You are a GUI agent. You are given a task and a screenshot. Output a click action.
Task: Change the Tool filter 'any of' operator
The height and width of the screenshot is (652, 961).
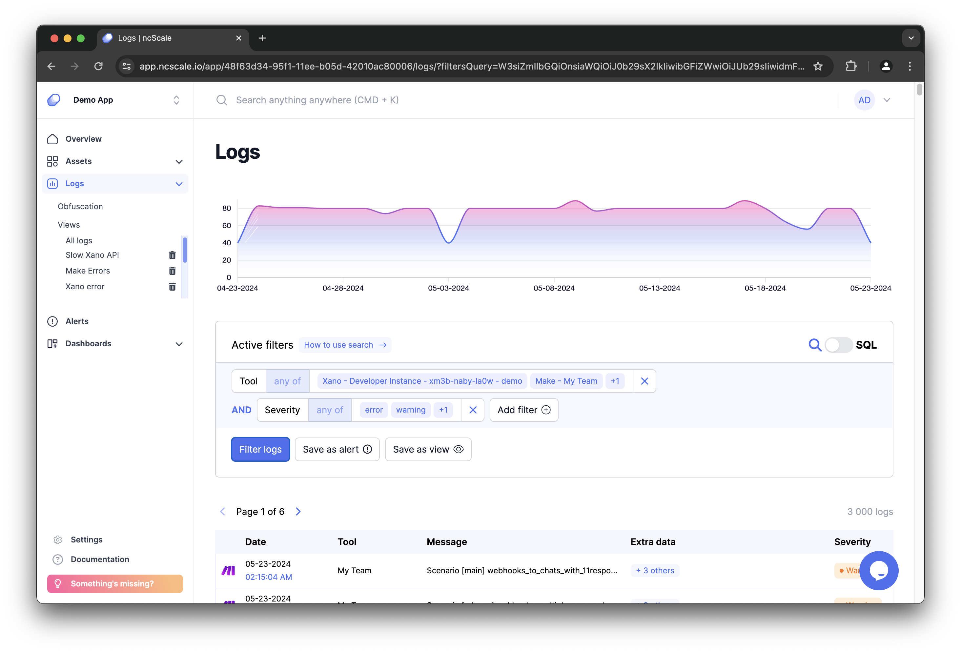click(x=287, y=381)
